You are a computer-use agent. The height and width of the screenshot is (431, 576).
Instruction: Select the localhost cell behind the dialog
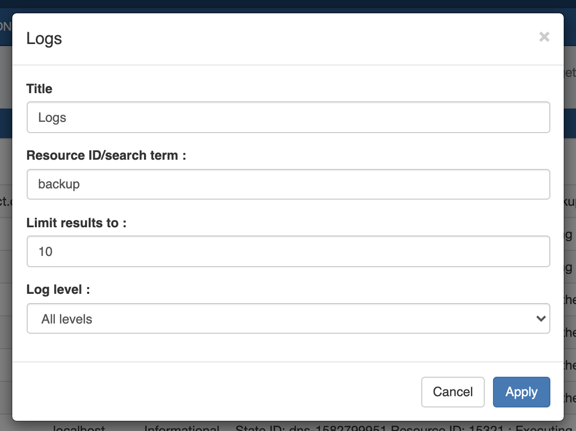coord(79,428)
